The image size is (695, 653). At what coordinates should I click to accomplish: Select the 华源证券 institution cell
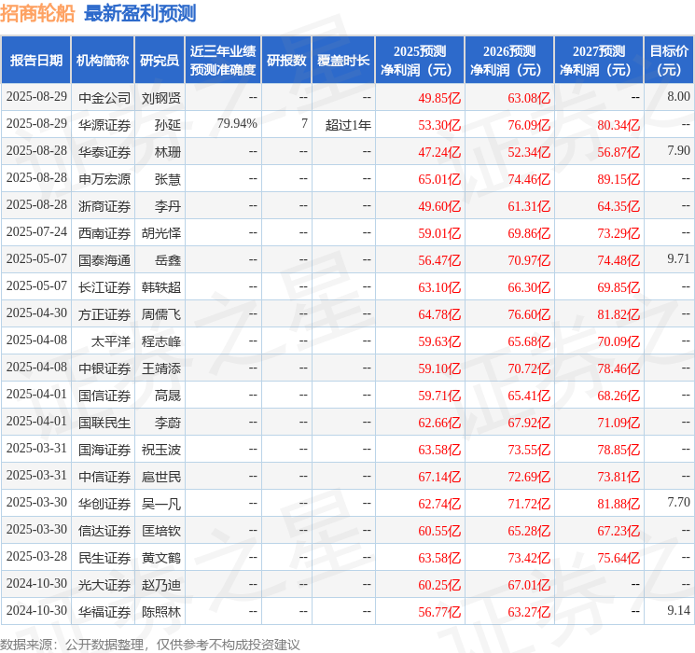[x=104, y=125]
